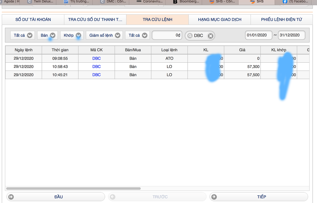Select the TRA CỨU LỆNH tab

click(x=157, y=20)
